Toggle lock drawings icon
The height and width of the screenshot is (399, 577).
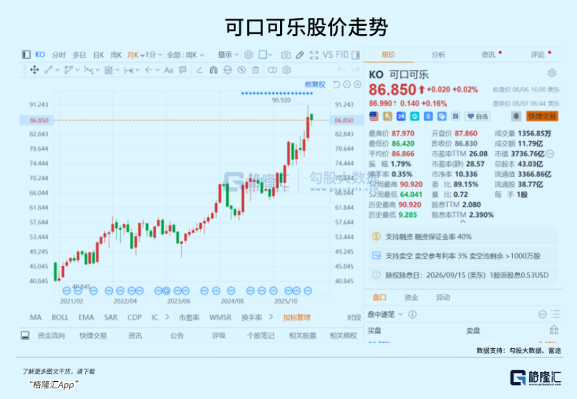(x=227, y=70)
